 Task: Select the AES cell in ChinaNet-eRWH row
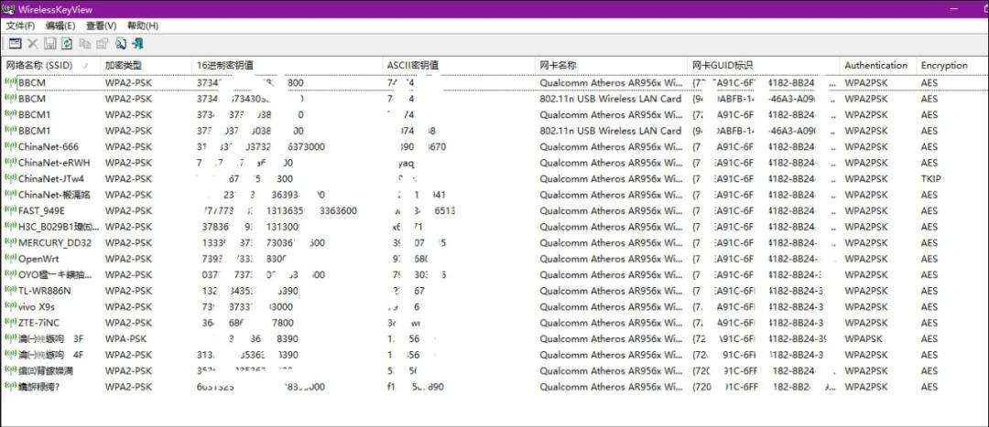(x=929, y=163)
